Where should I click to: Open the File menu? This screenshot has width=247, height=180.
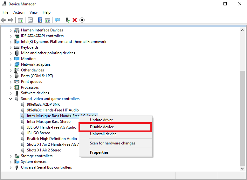(x=5, y=12)
